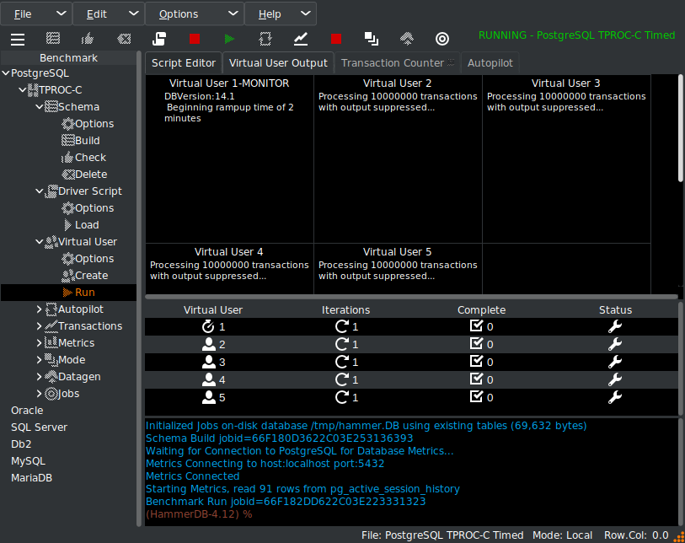Stop virtual users via first red square
The height and width of the screenshot is (543, 685).
[195, 39]
